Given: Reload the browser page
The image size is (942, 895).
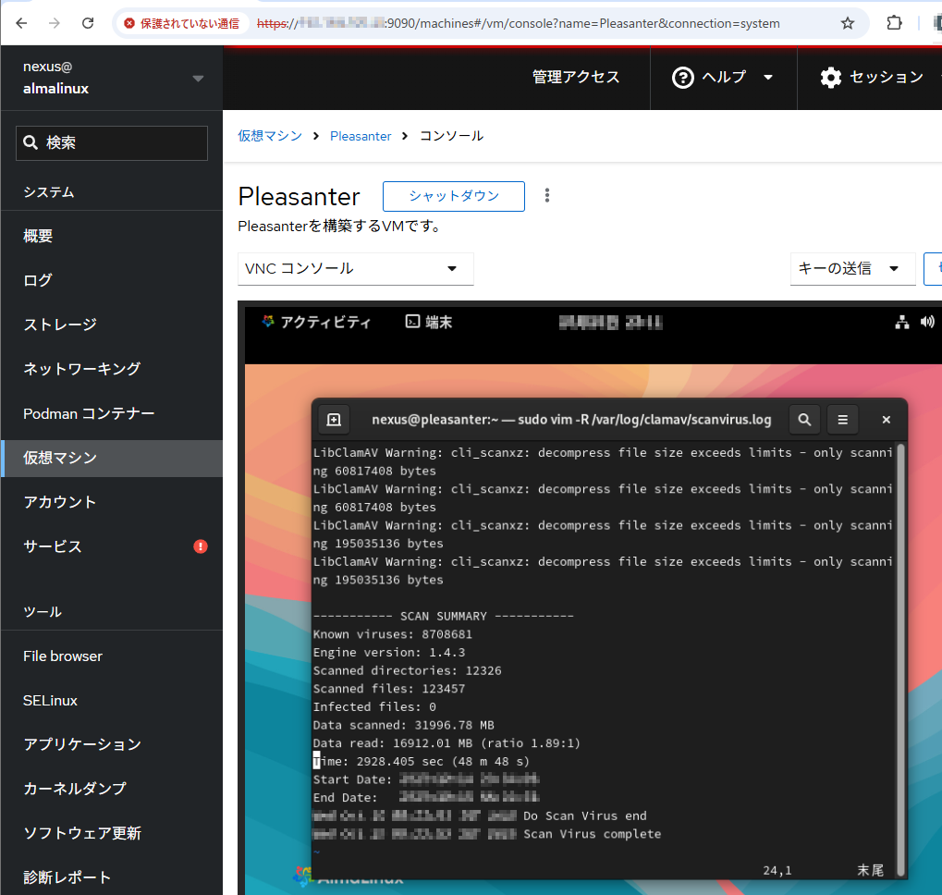Looking at the screenshot, I should 88,23.
